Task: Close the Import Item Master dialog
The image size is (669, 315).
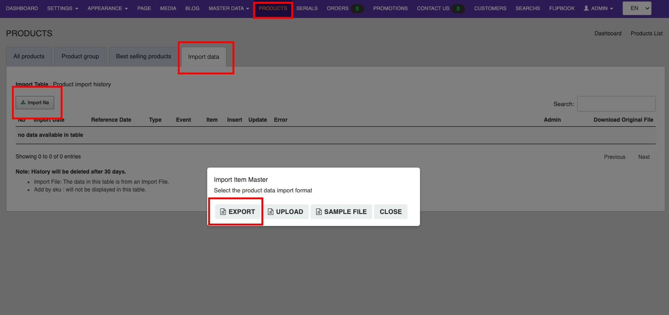Action: pyautogui.click(x=391, y=212)
